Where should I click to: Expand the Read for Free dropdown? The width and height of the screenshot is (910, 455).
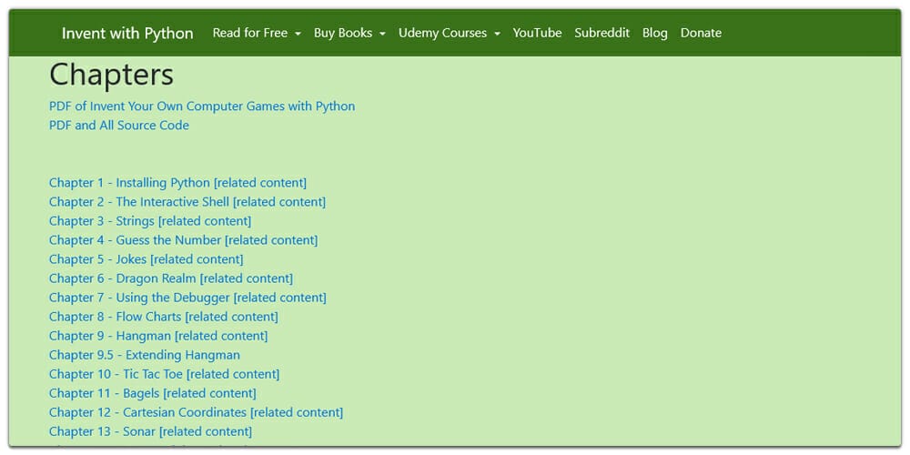pyautogui.click(x=257, y=33)
